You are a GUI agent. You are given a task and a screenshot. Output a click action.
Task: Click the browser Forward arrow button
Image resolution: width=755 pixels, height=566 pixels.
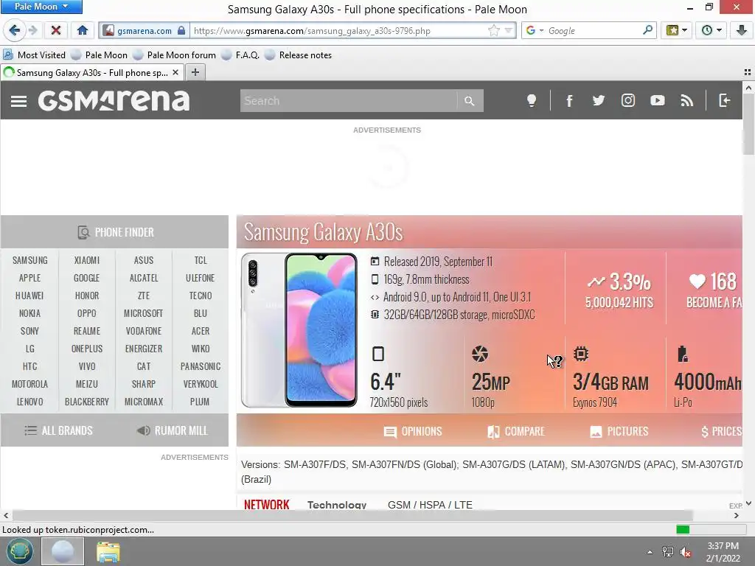coord(32,30)
